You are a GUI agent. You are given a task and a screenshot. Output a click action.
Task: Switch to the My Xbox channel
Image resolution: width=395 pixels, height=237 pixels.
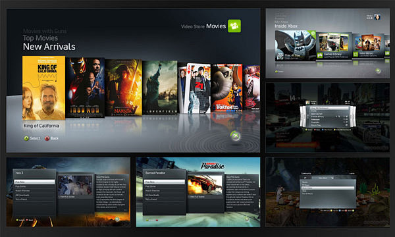280,22
